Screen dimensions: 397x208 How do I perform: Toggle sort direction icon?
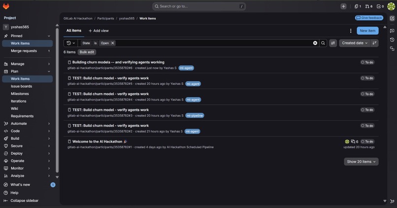click(x=374, y=43)
